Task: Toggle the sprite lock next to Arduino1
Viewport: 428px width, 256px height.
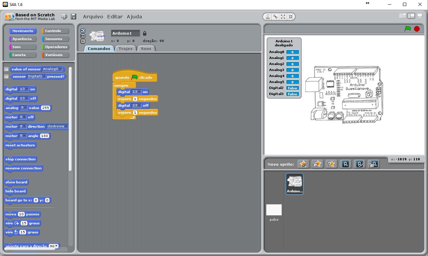Action: coord(144,33)
